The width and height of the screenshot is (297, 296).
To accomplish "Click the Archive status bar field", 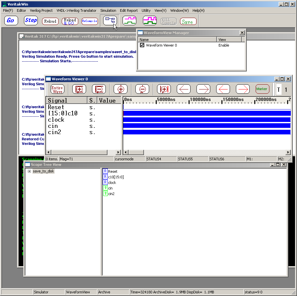I will [x=113, y=292].
